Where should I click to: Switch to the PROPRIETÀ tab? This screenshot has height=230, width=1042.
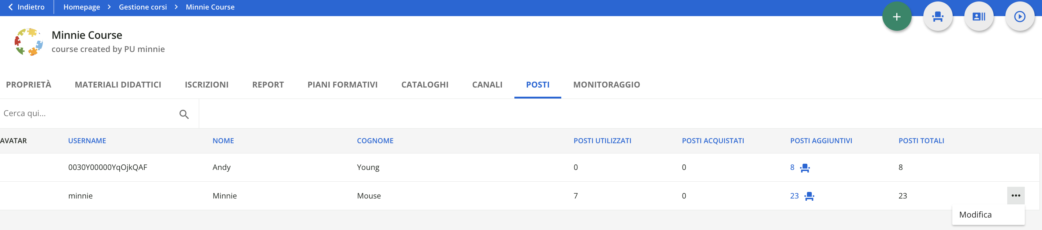click(x=28, y=85)
